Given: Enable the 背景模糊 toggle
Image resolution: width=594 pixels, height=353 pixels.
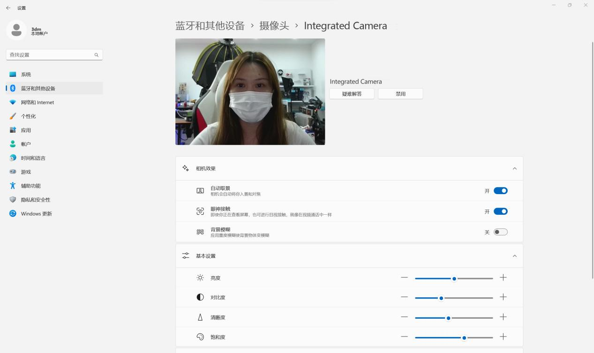Looking at the screenshot, I should click(x=500, y=232).
